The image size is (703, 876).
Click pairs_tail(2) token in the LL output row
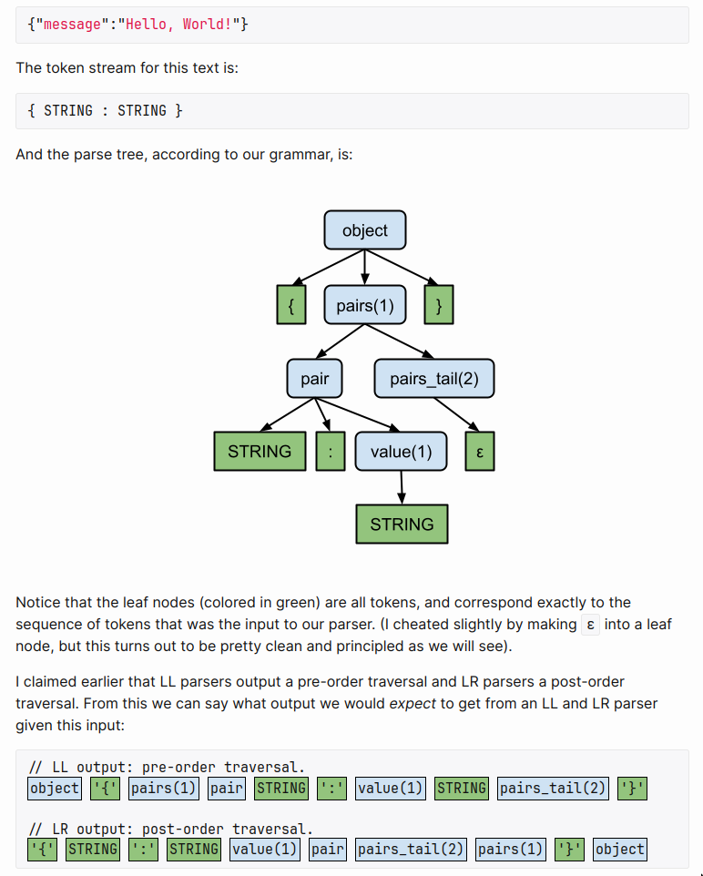[553, 788]
